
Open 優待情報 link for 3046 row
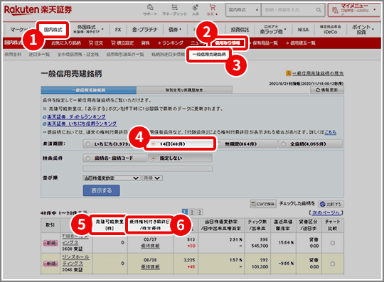coord(150,267)
